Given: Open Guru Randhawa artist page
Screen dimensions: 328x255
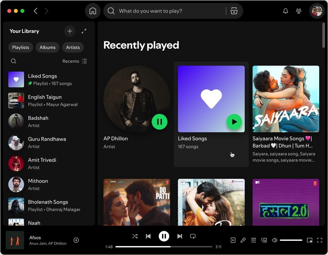Looking at the screenshot, I should click(49, 142).
